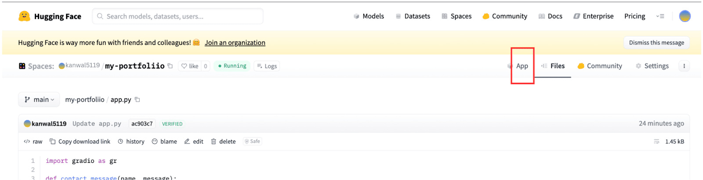Switch to the App tab
Screen dimensions: 703x180
522,66
